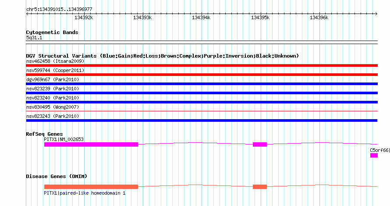Click the 134394k ruler tick label

(x=201, y=17)
